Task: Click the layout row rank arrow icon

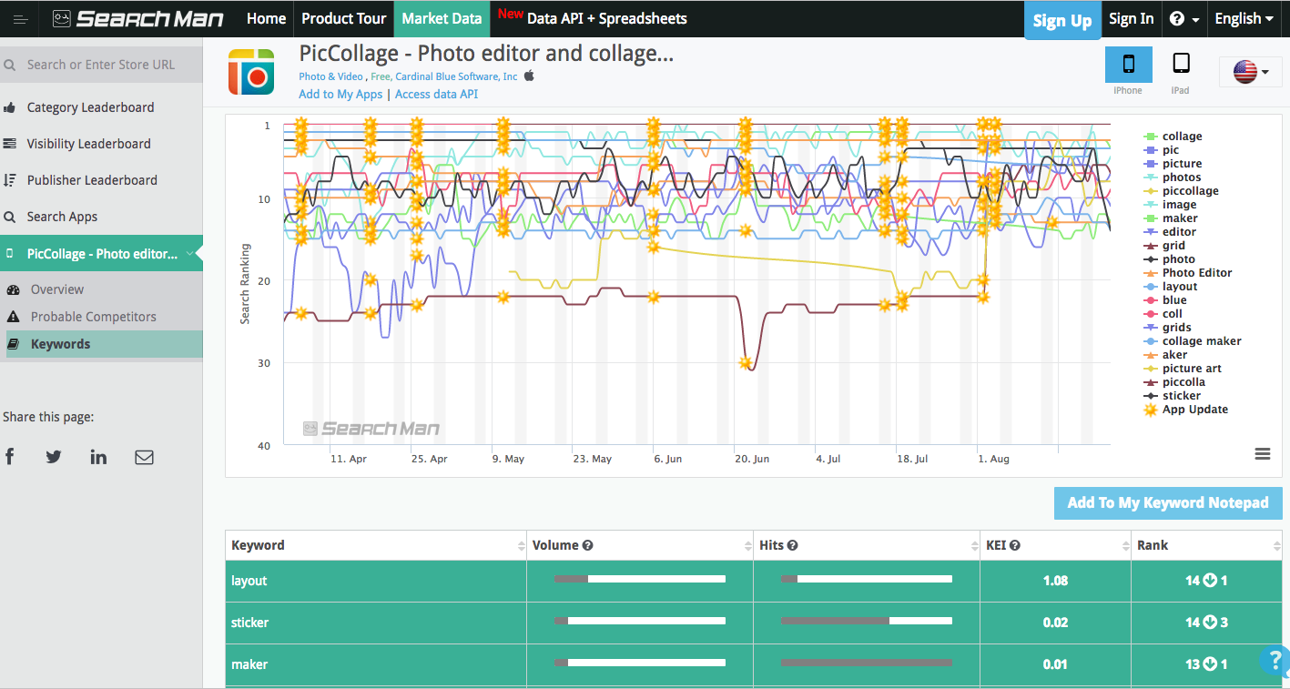Action: [x=1210, y=581]
